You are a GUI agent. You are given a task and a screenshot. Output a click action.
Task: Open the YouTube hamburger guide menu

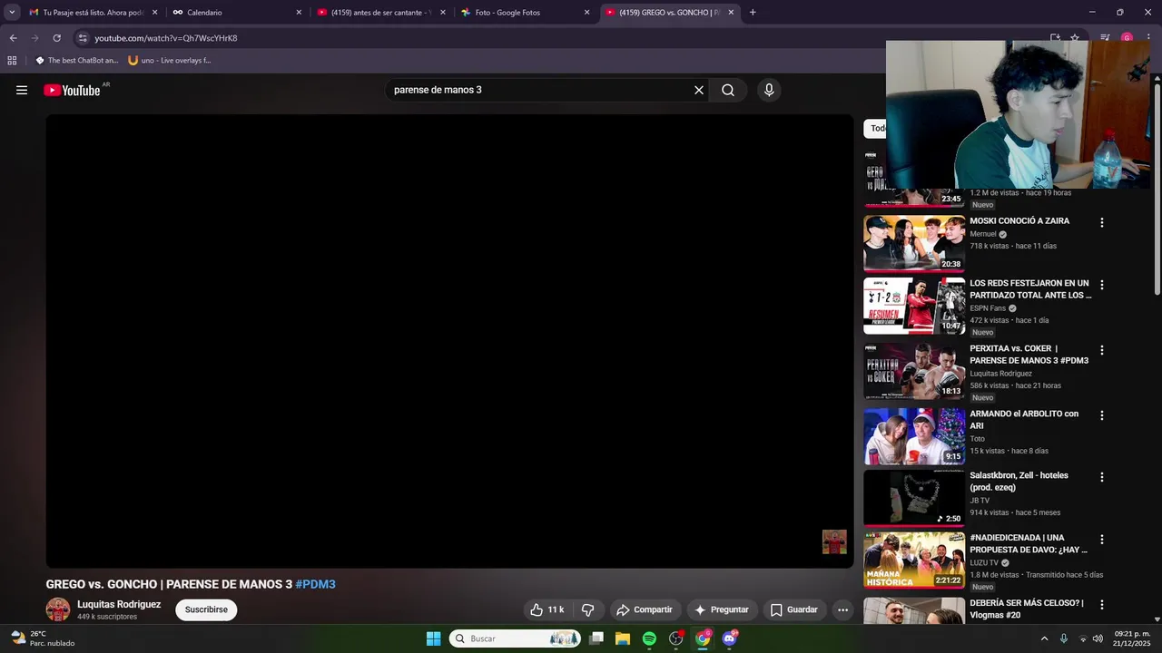[22, 90]
